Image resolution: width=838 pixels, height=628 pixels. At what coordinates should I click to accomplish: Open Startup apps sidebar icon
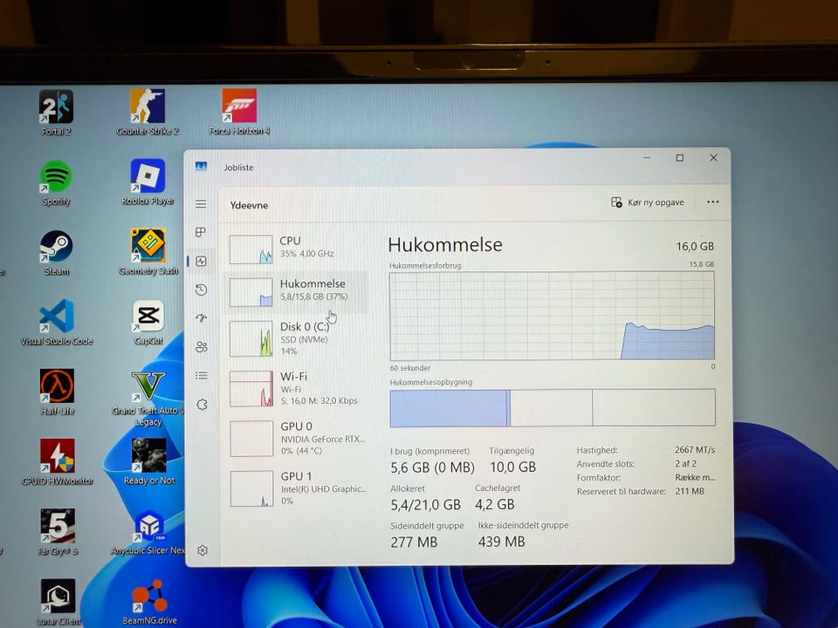[201, 318]
